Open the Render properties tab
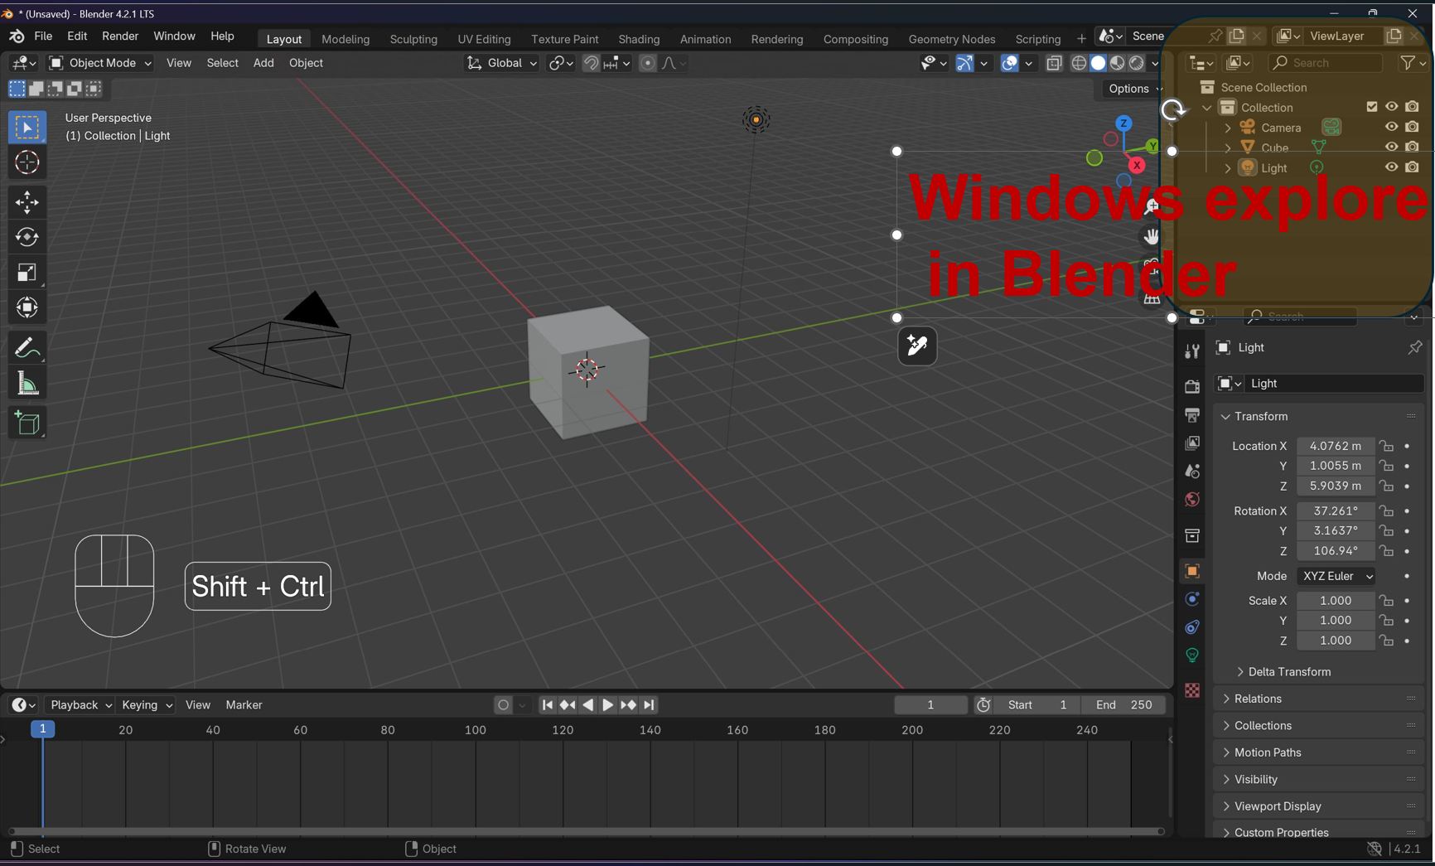Viewport: 1435px width, 866px height. 1192,386
